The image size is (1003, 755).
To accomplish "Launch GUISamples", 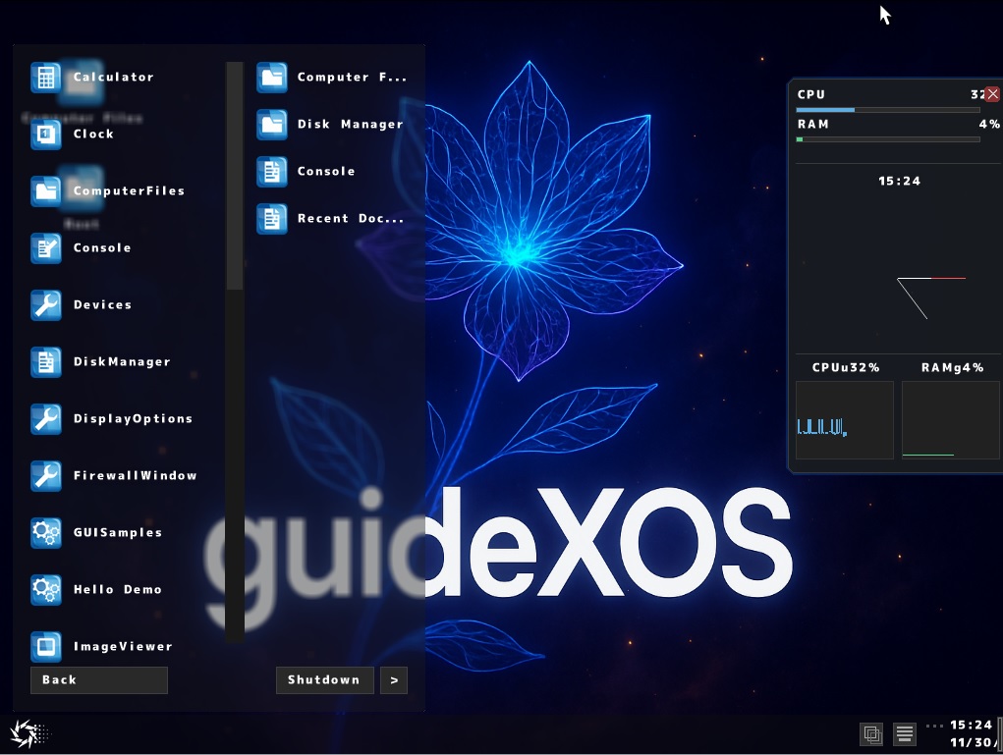I will point(116,532).
